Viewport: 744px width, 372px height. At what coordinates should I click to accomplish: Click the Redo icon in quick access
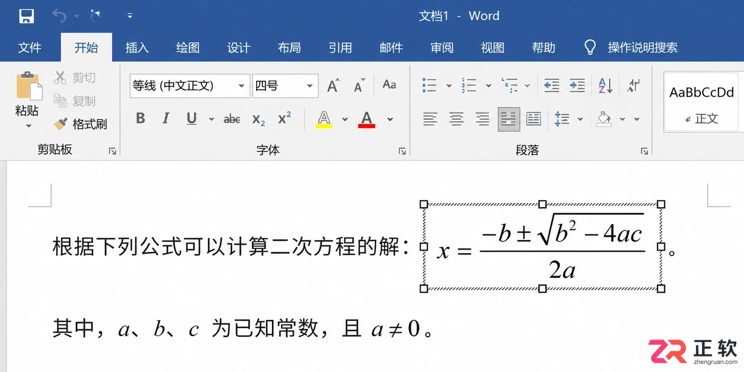pos(95,16)
